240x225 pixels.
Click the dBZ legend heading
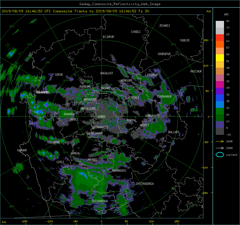pyautogui.click(x=226, y=14)
